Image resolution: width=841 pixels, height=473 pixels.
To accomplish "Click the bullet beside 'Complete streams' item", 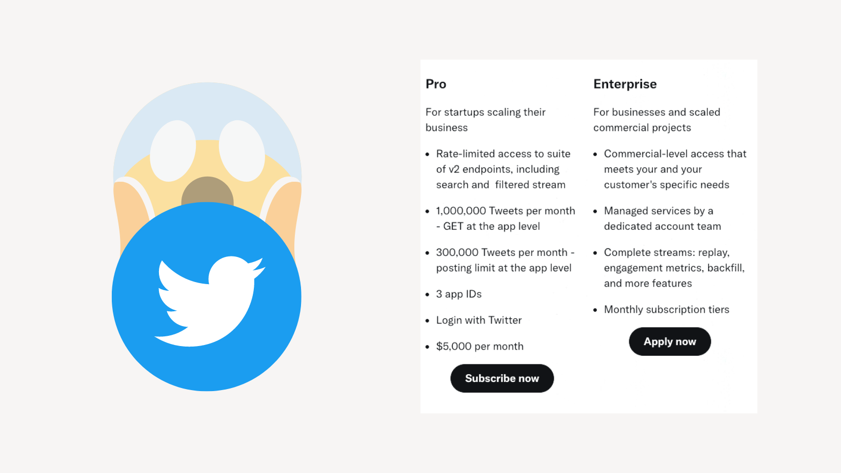I will tap(595, 253).
